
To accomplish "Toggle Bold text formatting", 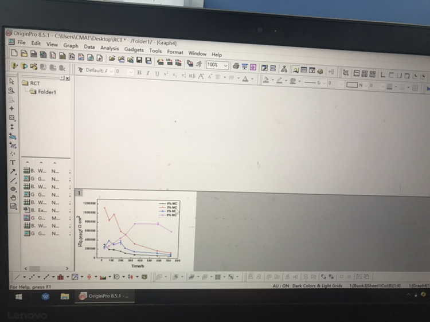I will point(139,73).
